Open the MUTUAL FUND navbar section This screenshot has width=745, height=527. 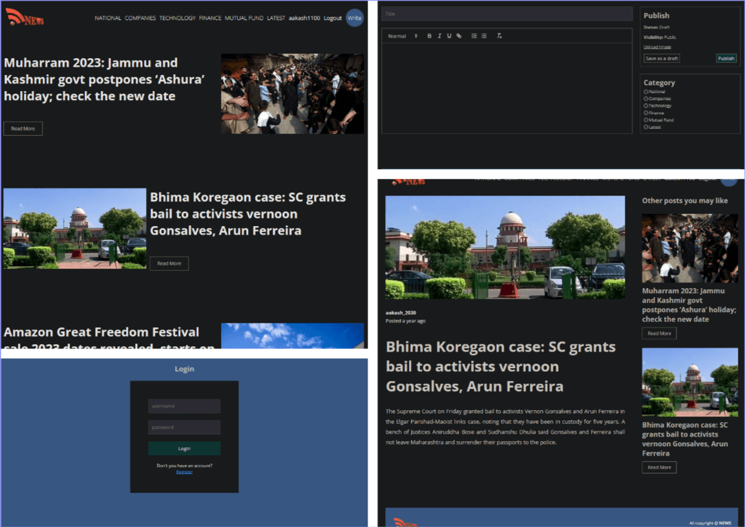pos(244,18)
